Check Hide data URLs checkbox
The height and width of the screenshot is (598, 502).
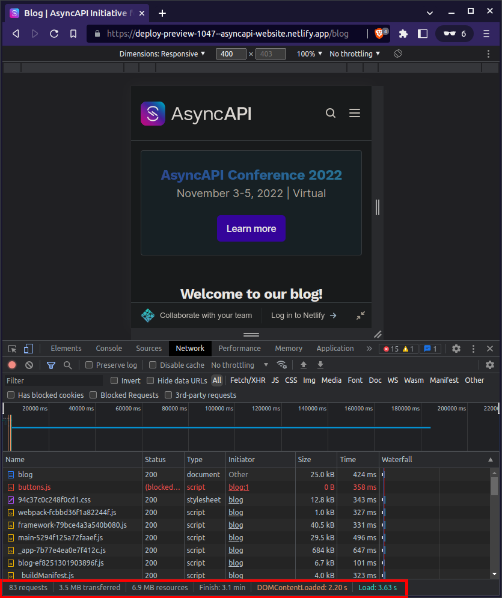click(x=150, y=380)
